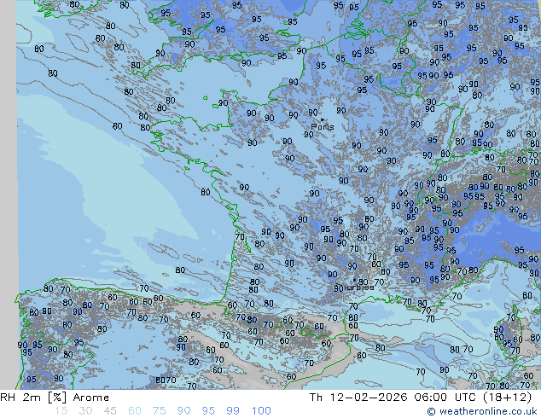The width and height of the screenshot is (541, 418).
Task: Click the forecast date 'Th 12-02-2026 06:00 UTC (18+12)'
Action: point(421,398)
